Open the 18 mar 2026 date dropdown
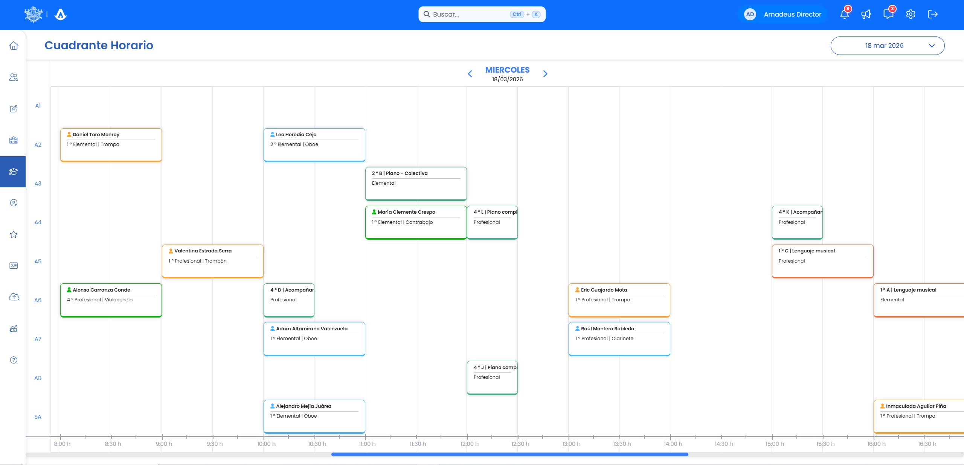 (887, 46)
